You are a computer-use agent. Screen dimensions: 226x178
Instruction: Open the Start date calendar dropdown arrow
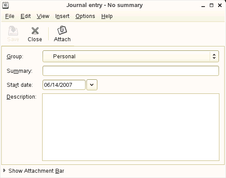click(92, 85)
